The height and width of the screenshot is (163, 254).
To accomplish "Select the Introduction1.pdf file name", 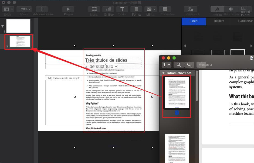I will point(179,73).
